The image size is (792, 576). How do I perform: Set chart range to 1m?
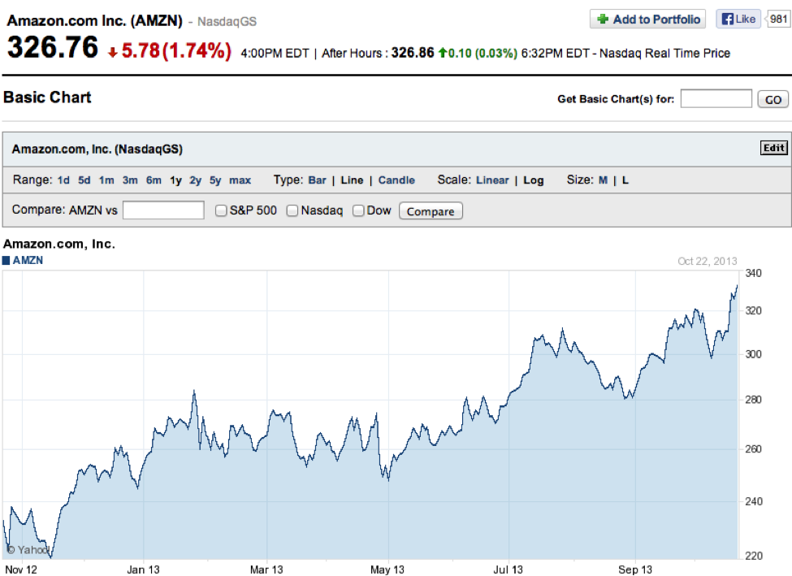[106, 180]
